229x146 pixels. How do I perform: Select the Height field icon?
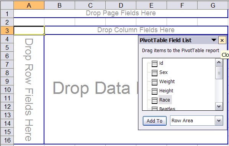click(154, 91)
